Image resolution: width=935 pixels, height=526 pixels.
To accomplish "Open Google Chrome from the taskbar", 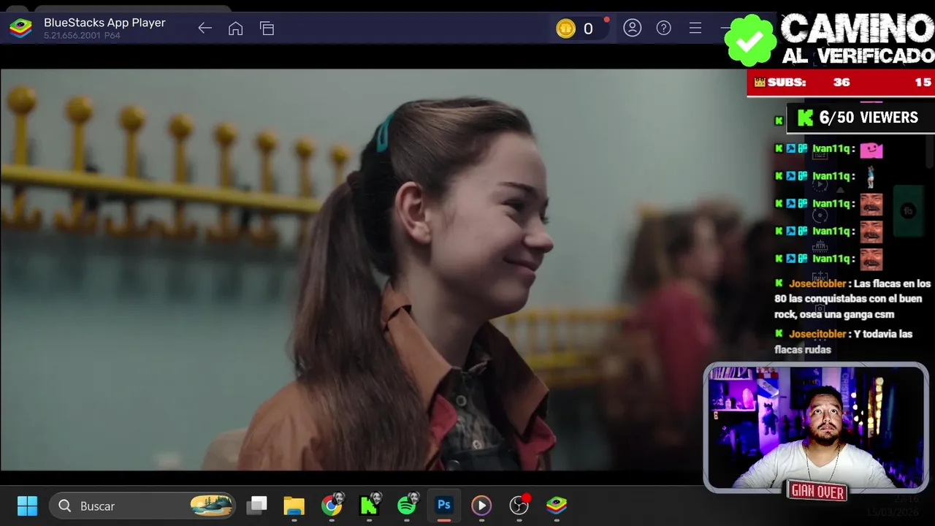I will coord(332,506).
